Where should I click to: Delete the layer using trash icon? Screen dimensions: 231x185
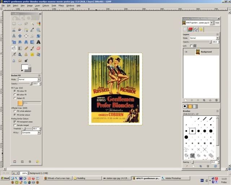point(216,100)
